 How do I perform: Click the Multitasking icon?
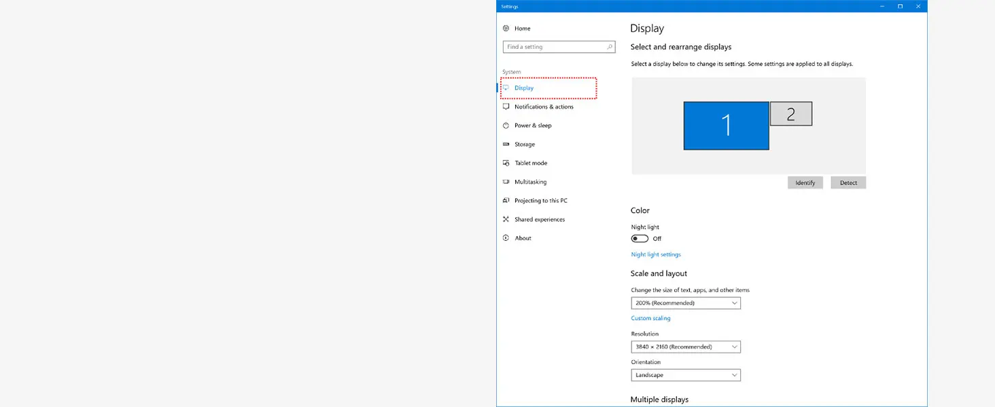[x=506, y=182]
